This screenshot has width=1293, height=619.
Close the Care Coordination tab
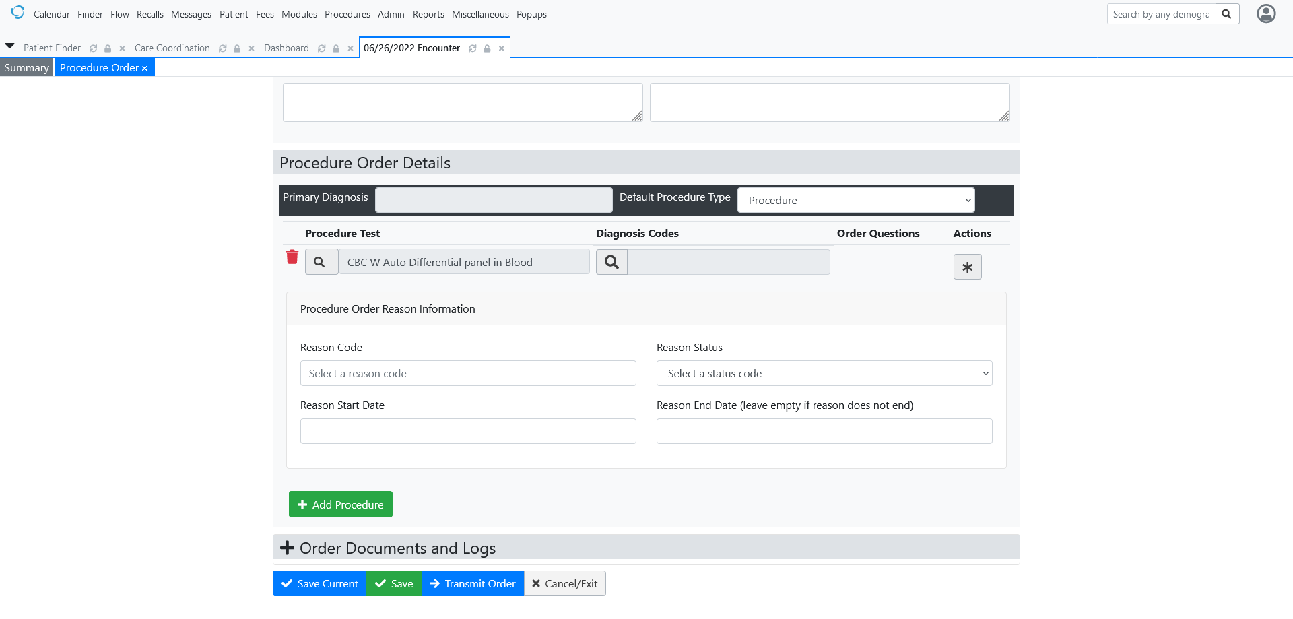[x=251, y=48]
